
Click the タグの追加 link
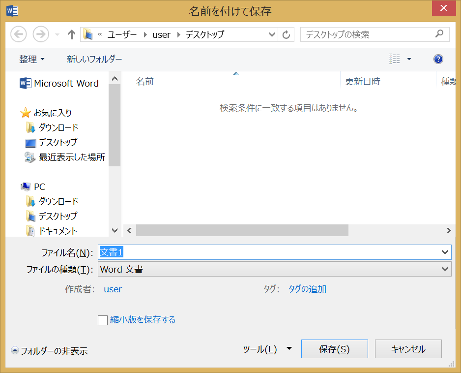pos(307,289)
